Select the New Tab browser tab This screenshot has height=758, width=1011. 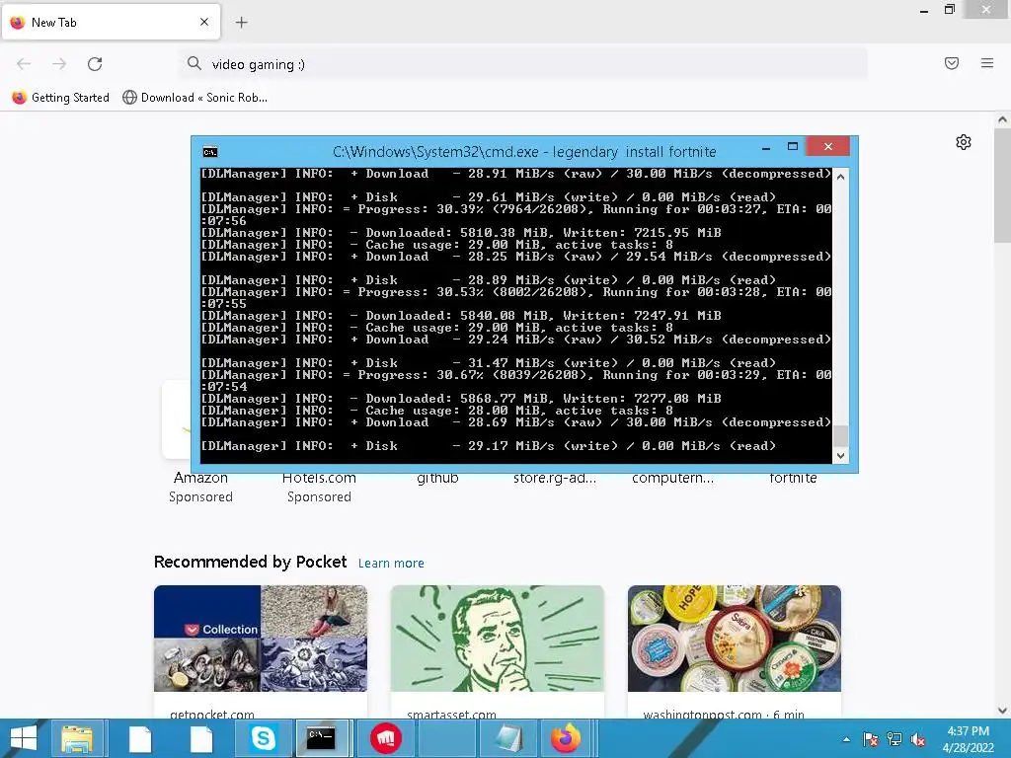(x=111, y=23)
